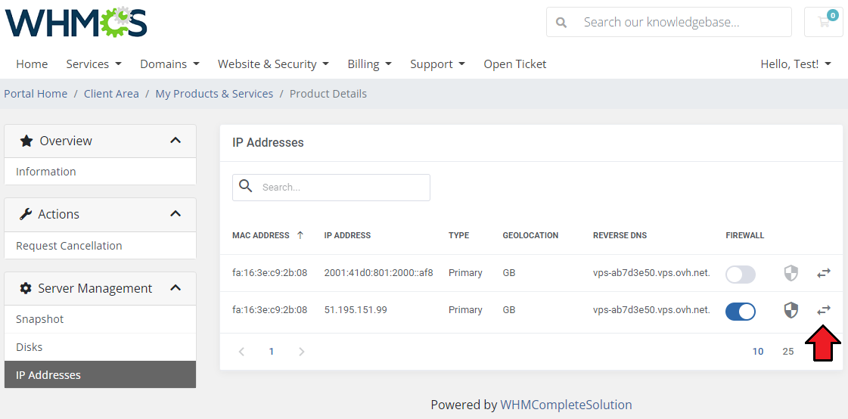
Task: Click GB geolocation in the 2001:41d0 row
Action: [509, 273]
